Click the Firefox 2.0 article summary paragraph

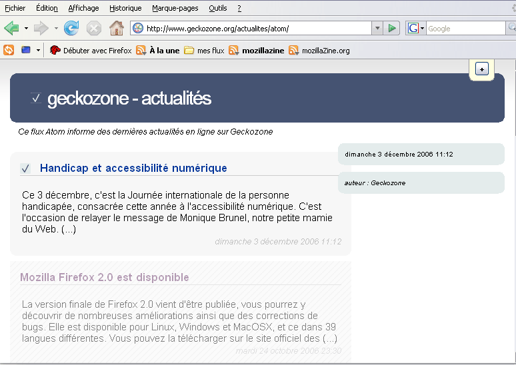click(x=180, y=321)
